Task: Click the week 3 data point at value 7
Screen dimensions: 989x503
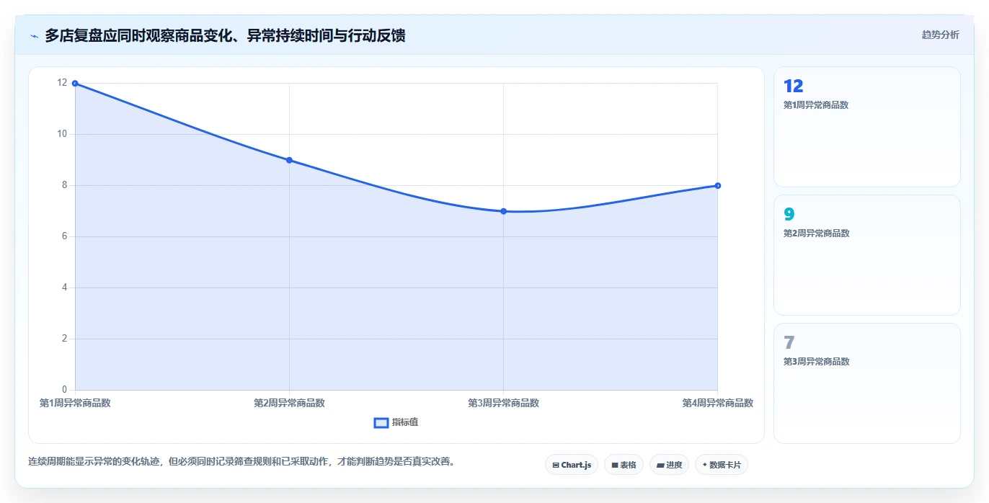Action: (x=503, y=211)
